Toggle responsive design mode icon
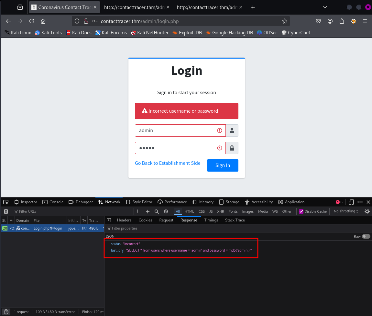Viewport: 372px width, 316px height. coord(351,202)
